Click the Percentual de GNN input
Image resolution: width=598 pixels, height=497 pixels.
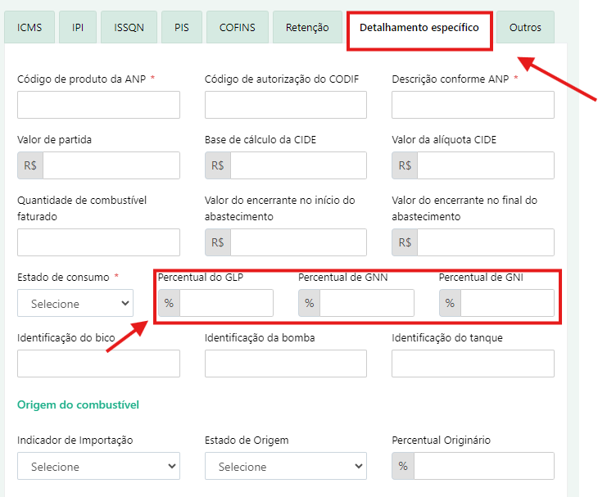pyautogui.click(x=367, y=303)
